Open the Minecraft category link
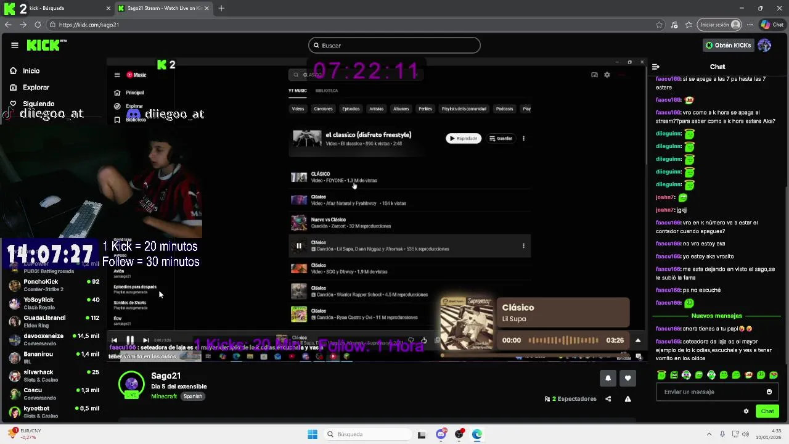Screen dimensions: 789x444 coord(164,396)
